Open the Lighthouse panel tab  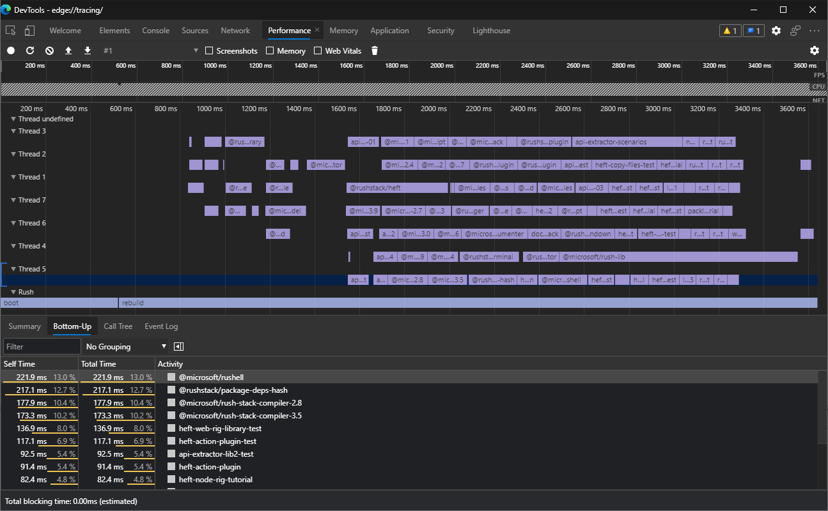click(492, 31)
